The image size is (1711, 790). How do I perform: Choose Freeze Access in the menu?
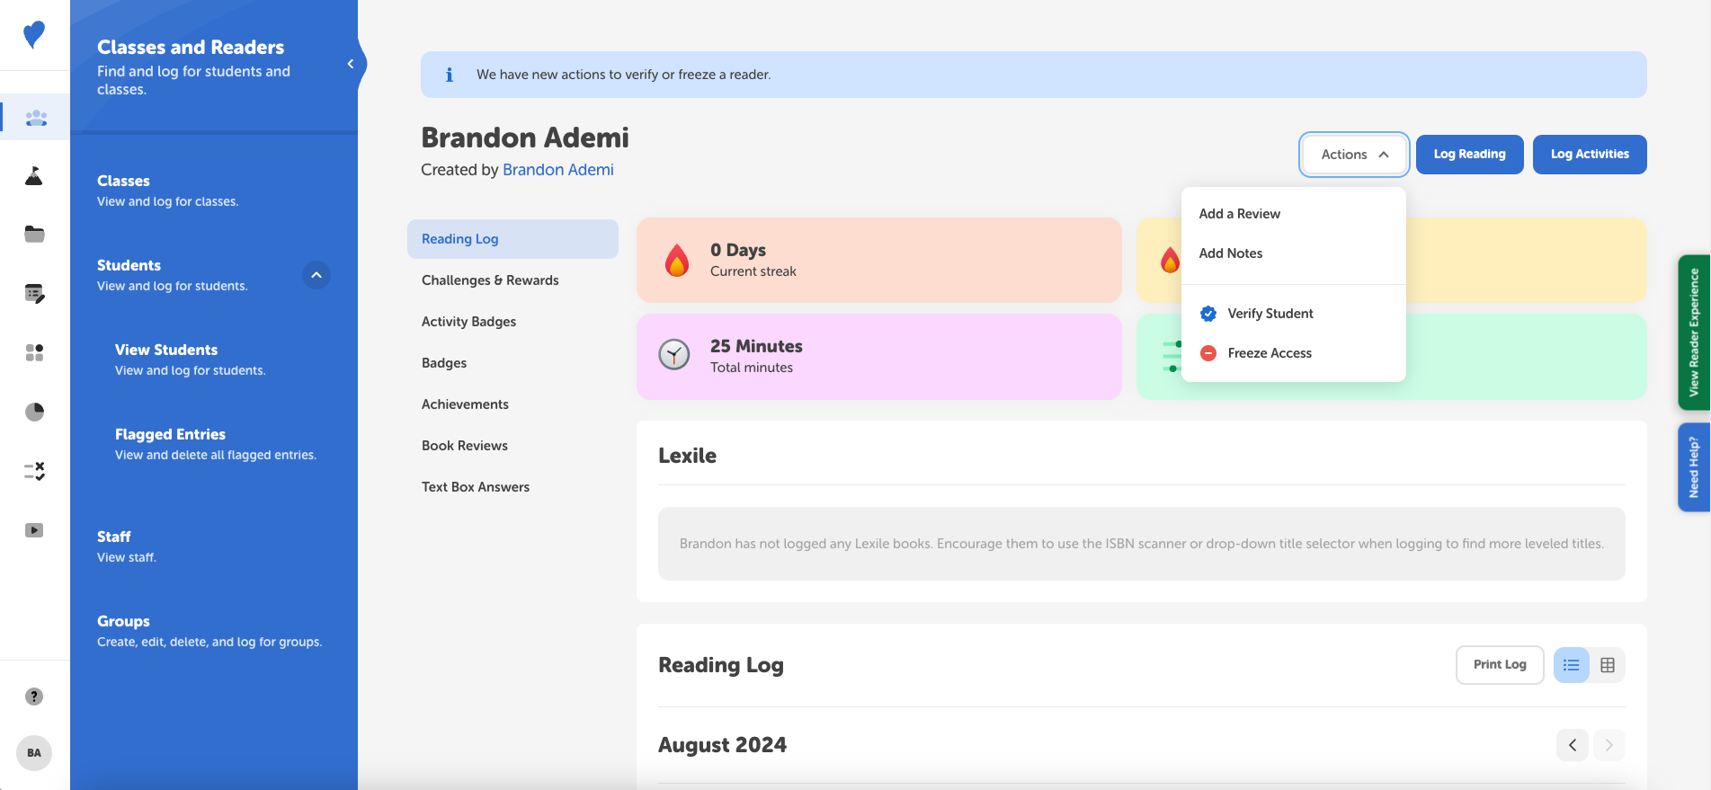click(1269, 353)
